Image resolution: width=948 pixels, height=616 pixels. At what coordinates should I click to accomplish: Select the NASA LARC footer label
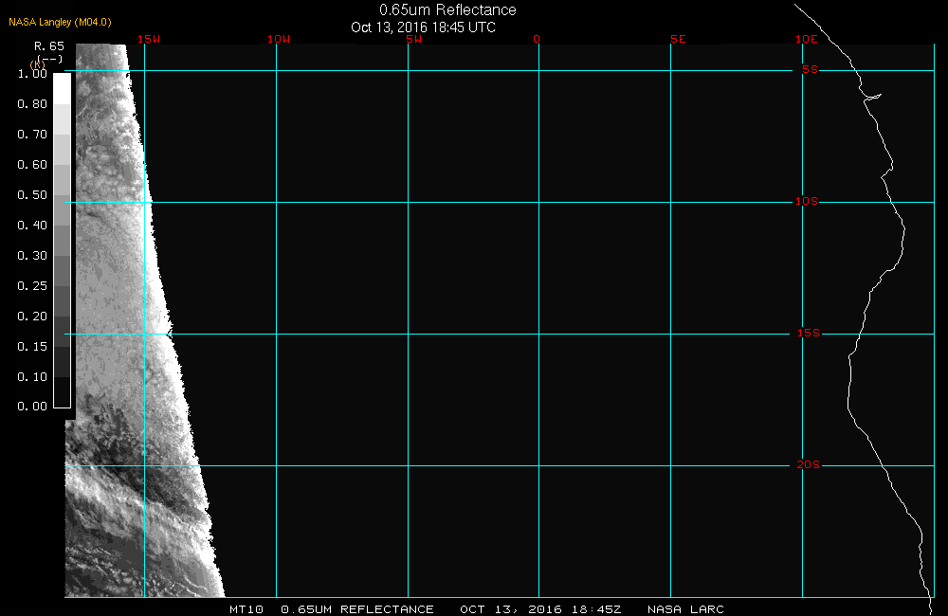(x=685, y=609)
